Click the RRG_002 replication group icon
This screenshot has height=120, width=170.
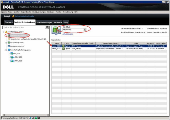pyautogui.click(x=12, y=57)
